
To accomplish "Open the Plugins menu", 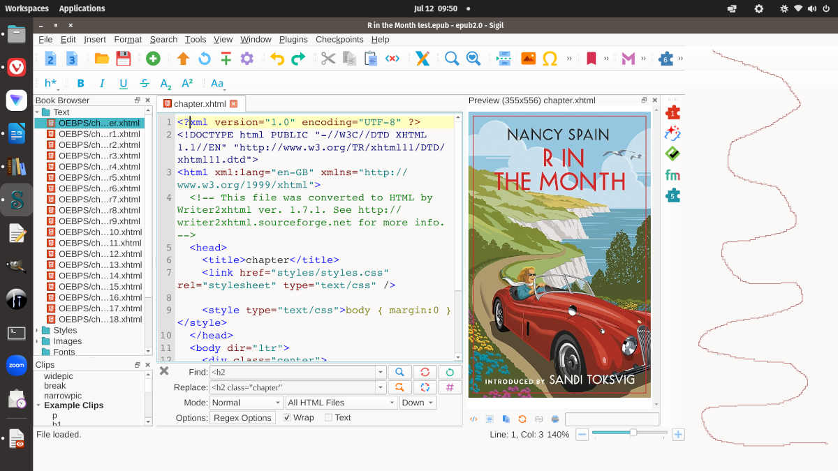I will pos(293,39).
